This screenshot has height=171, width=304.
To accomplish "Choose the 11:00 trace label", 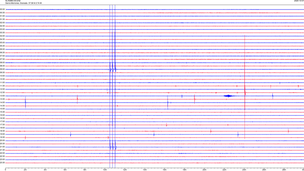I will (x=2, y=83).
